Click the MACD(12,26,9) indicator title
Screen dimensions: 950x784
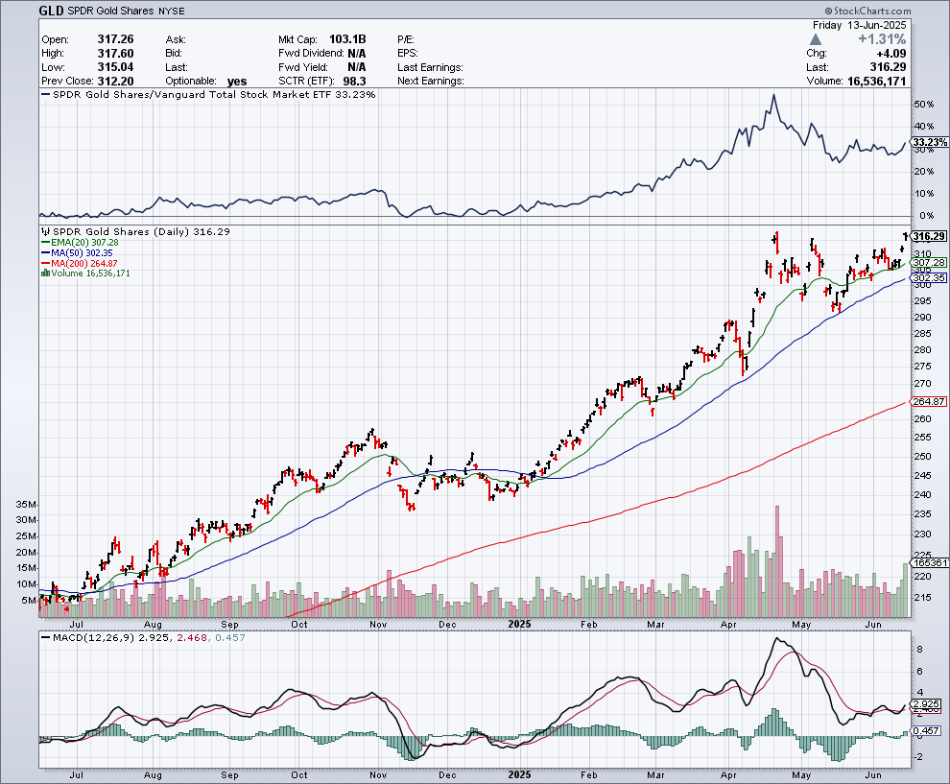point(88,637)
